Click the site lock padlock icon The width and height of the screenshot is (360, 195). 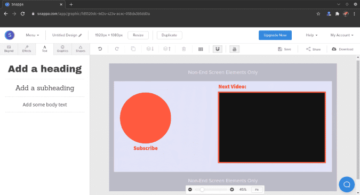(x=33, y=14)
